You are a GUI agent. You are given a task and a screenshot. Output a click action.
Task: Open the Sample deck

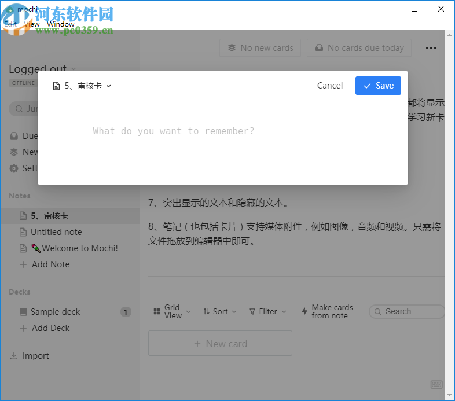(x=55, y=312)
